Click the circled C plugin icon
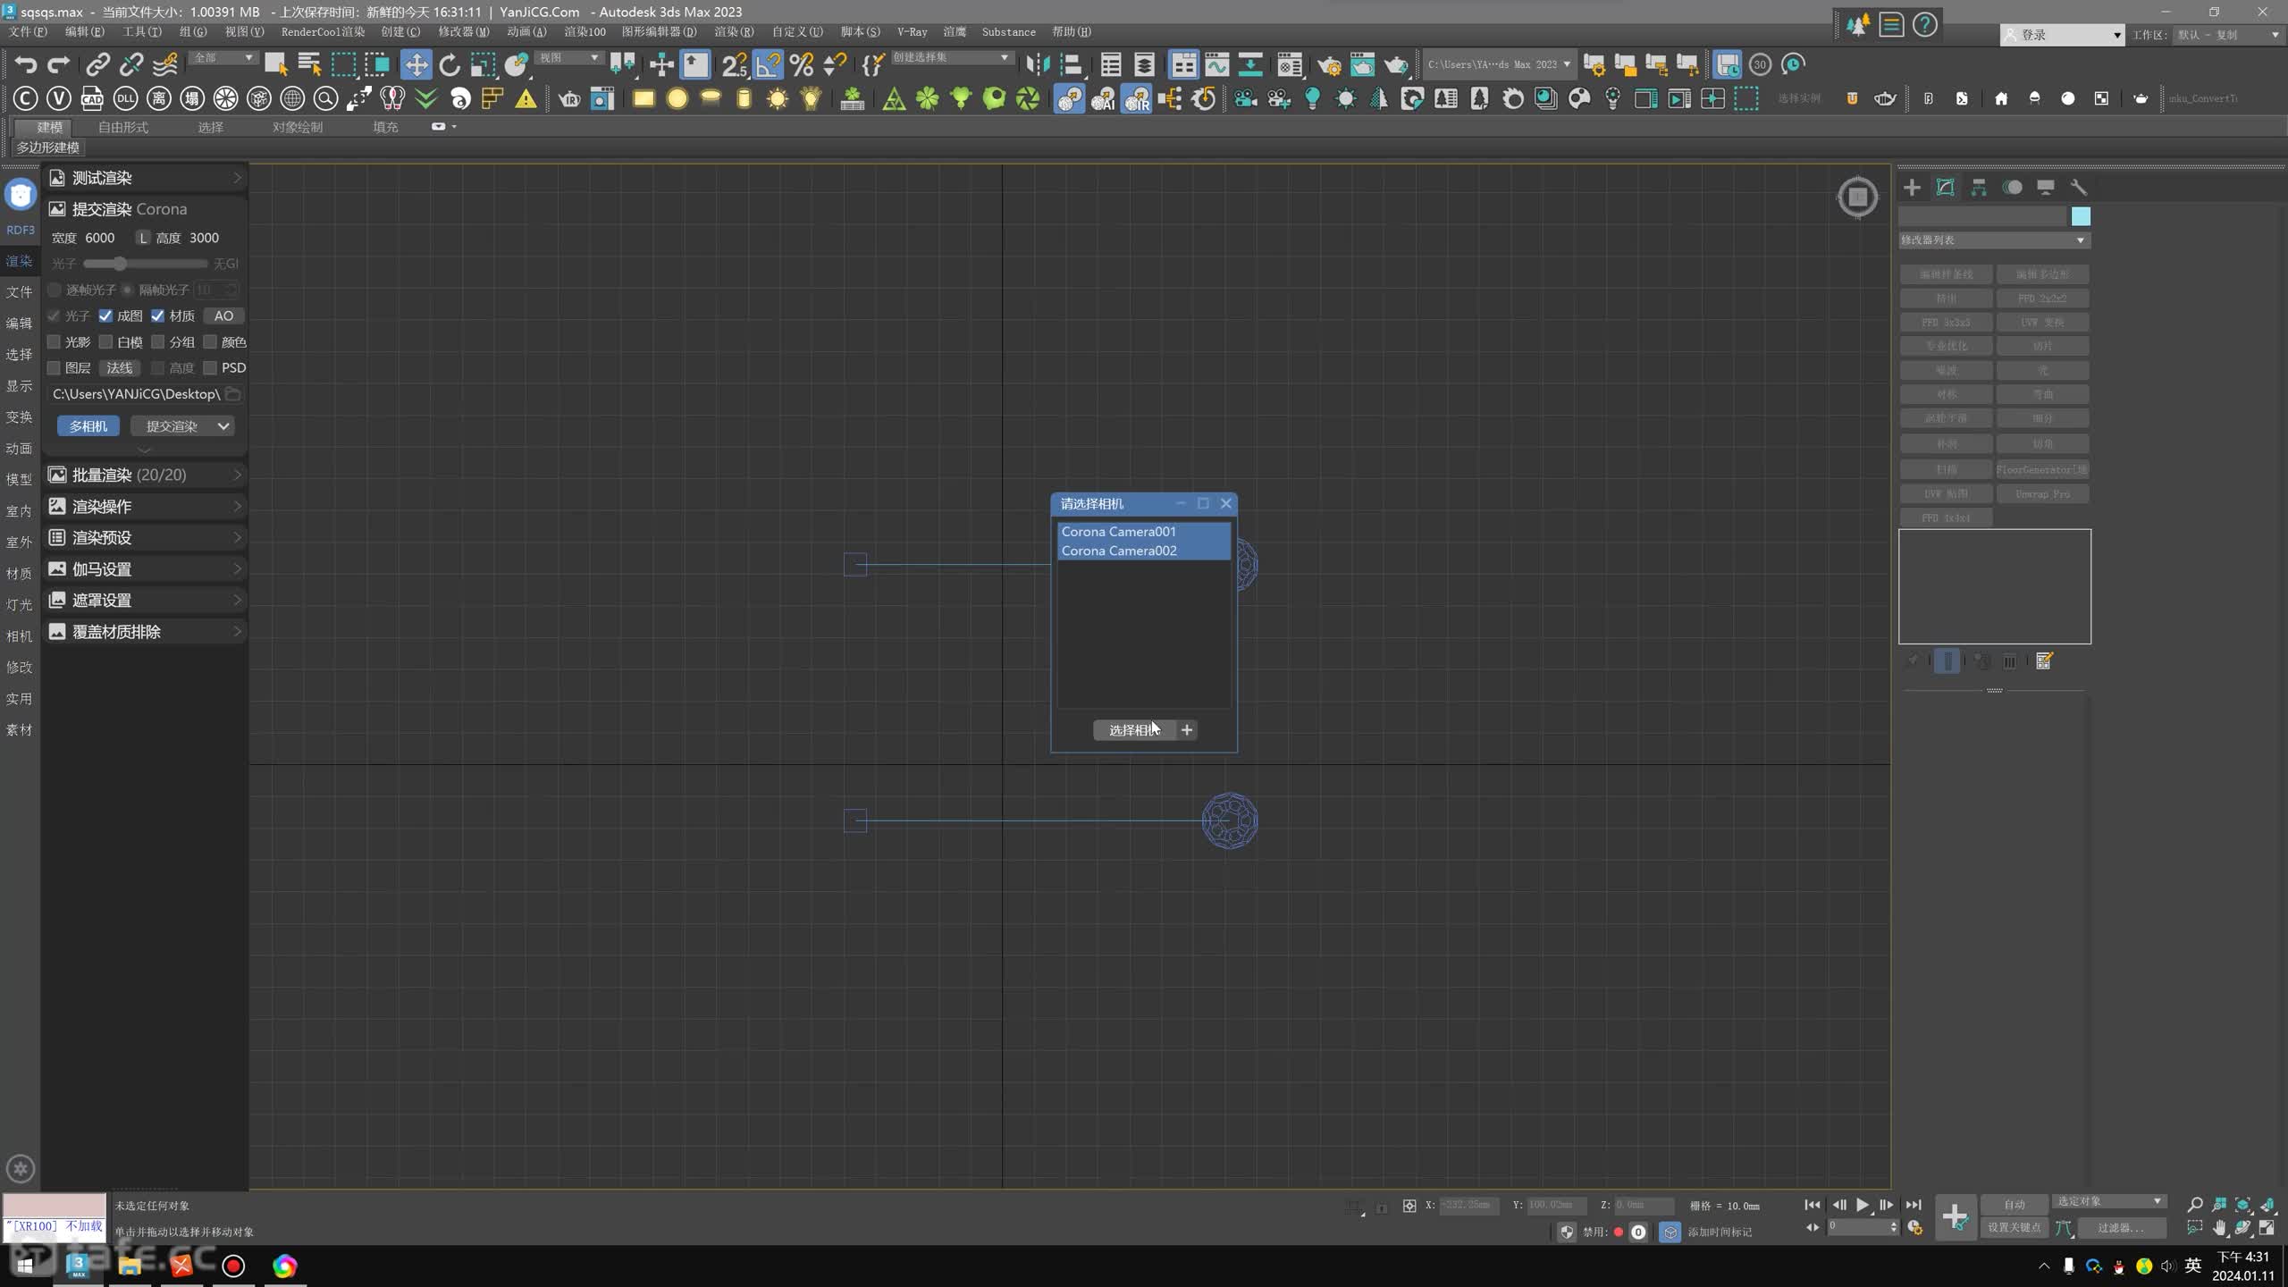 click(25, 98)
